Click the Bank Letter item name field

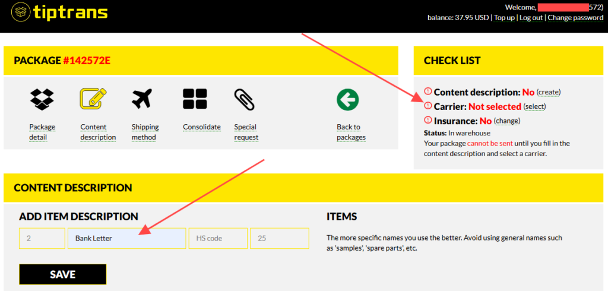127,238
